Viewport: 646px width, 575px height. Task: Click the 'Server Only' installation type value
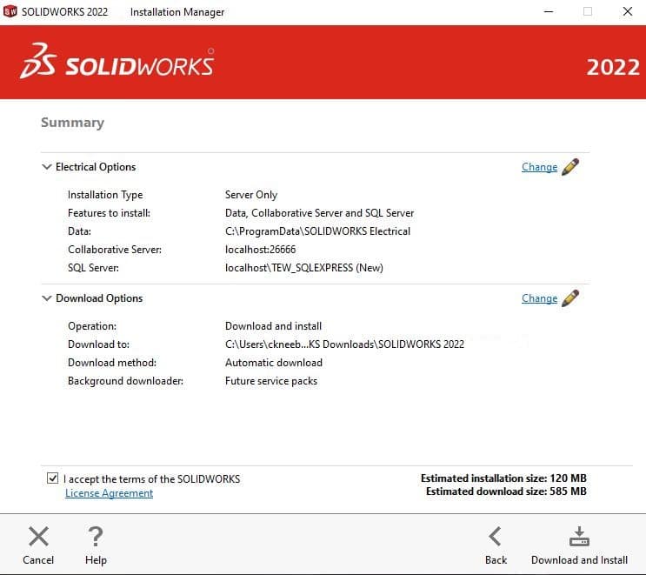click(251, 195)
